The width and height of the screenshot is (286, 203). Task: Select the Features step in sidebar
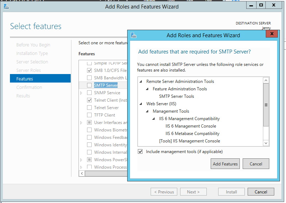point(40,79)
